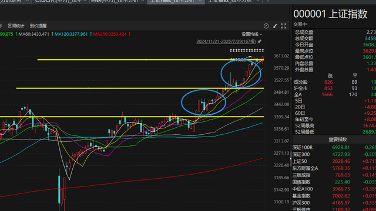The height and width of the screenshot is (211, 376).
Task: Open the brush drawing tool
Action: [275, 26]
